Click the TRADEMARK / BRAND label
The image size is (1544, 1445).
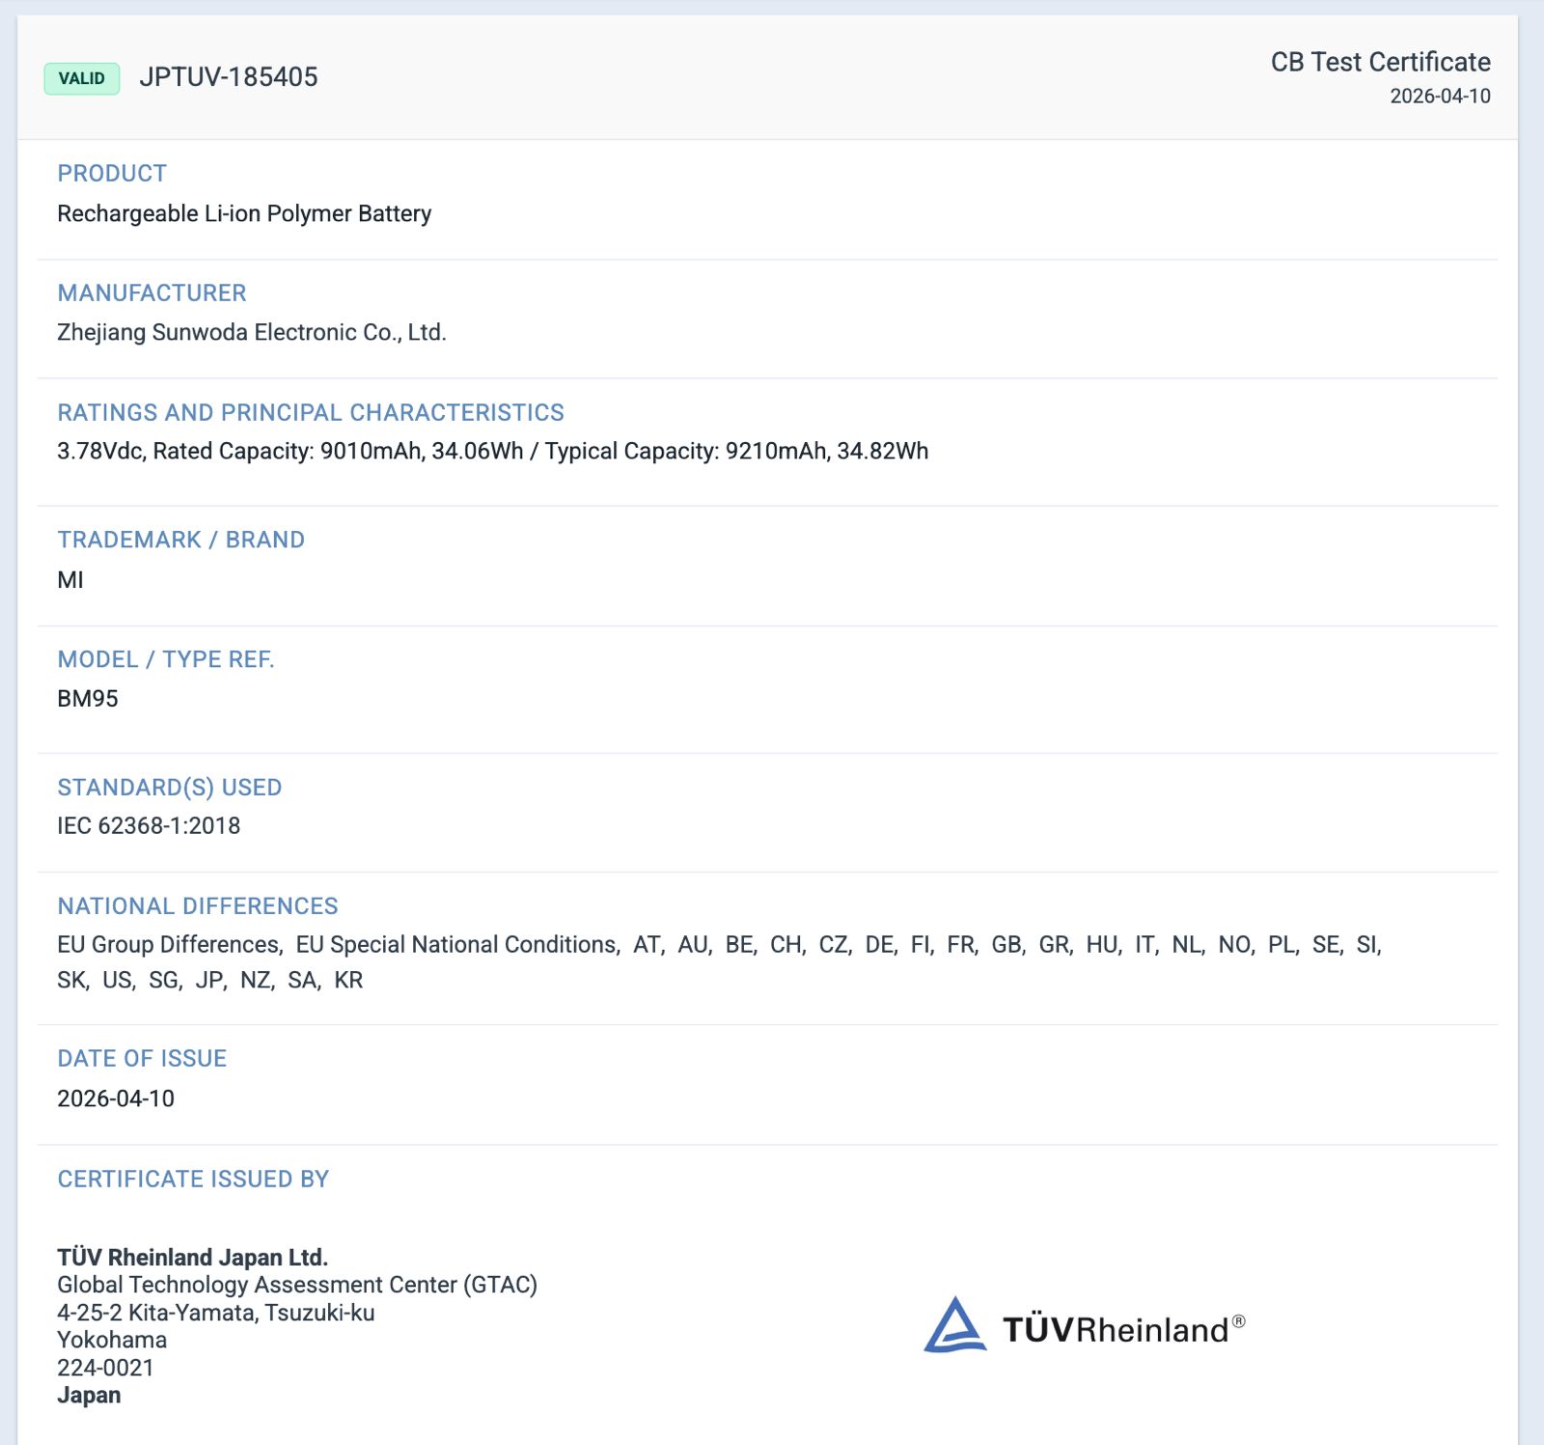tap(181, 540)
